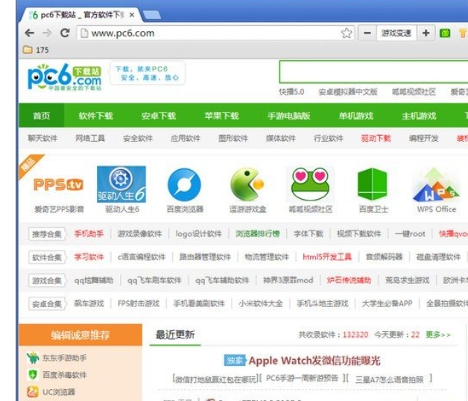Open the WPS Office icon

pos(436,185)
